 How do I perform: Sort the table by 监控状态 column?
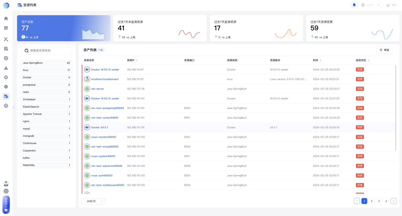(363, 60)
